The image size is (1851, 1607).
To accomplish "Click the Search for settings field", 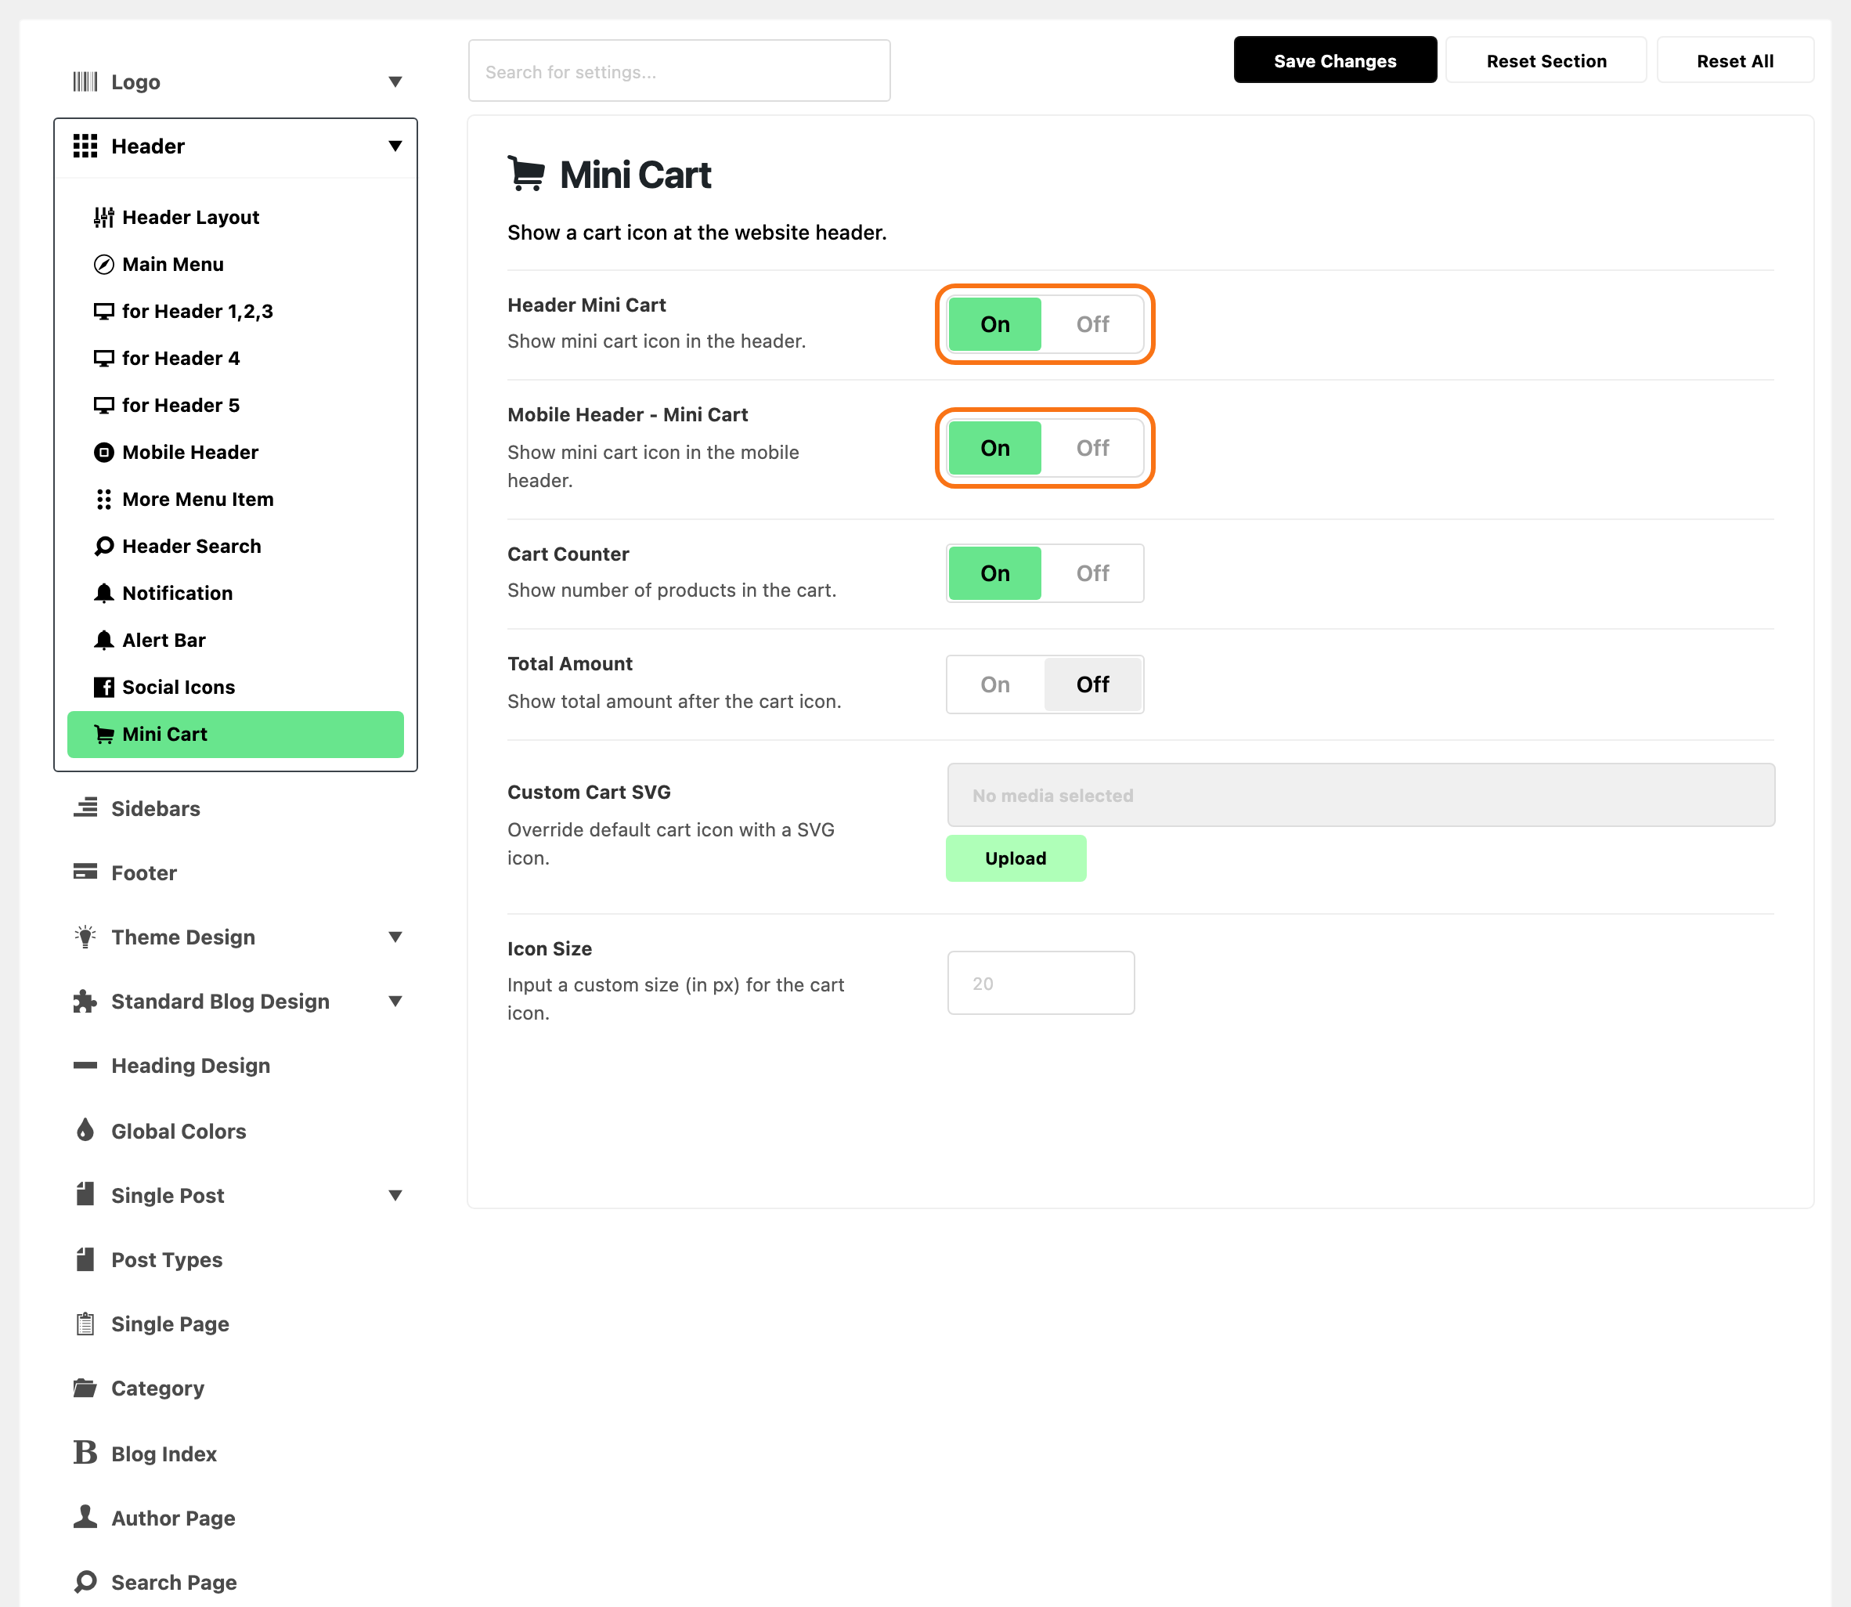I will (679, 70).
